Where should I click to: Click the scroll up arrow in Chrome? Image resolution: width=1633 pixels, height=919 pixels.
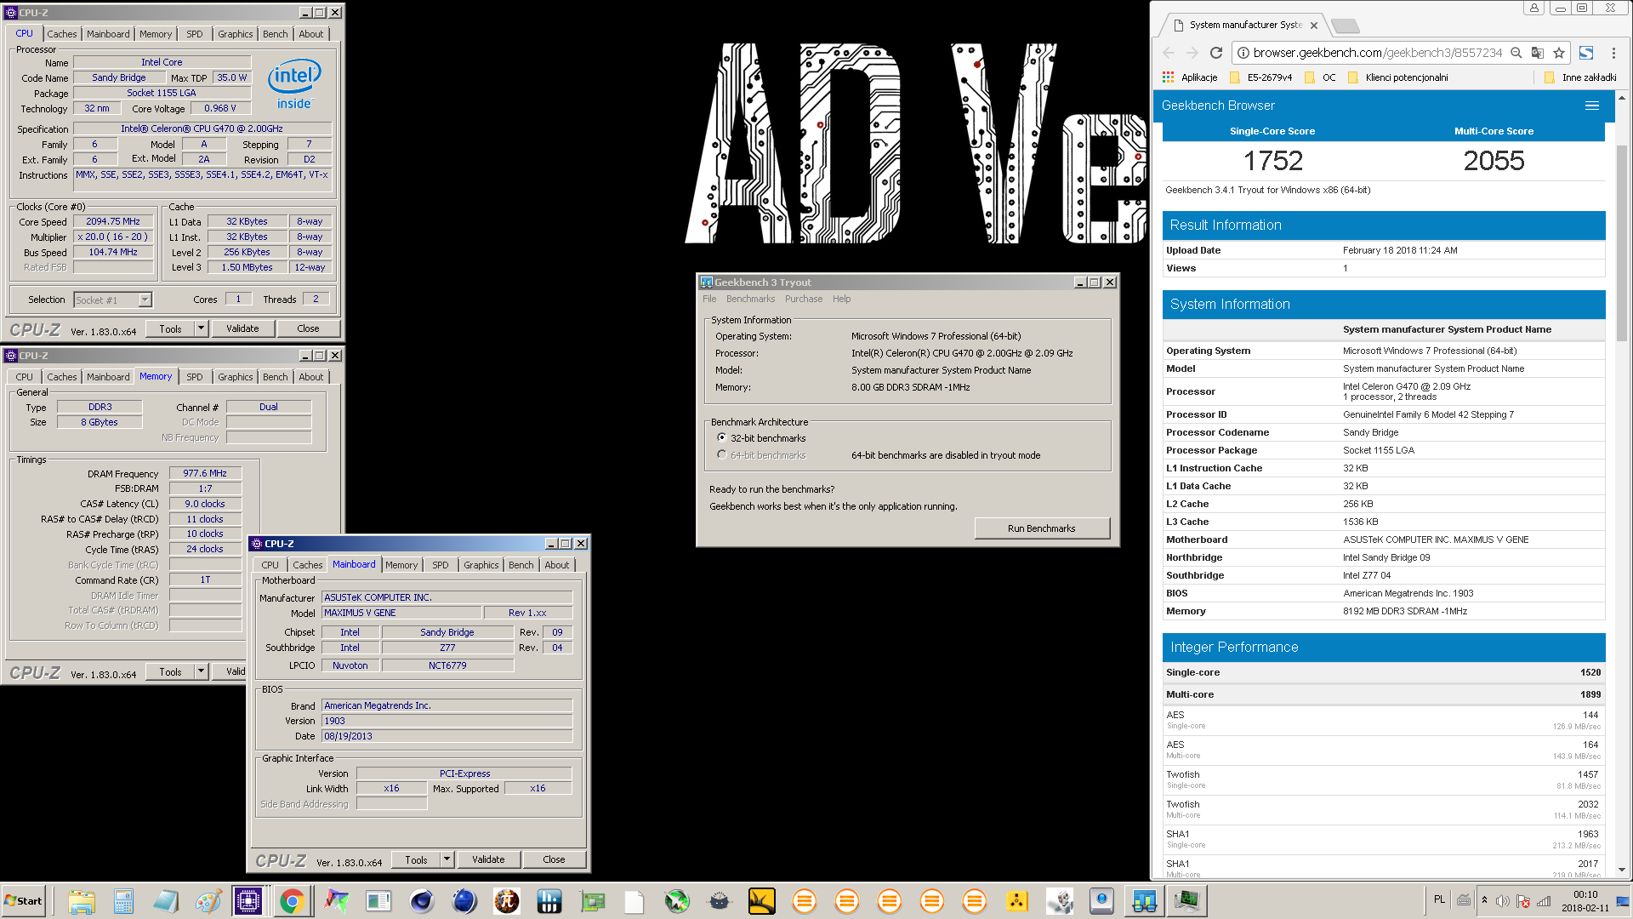1621,97
